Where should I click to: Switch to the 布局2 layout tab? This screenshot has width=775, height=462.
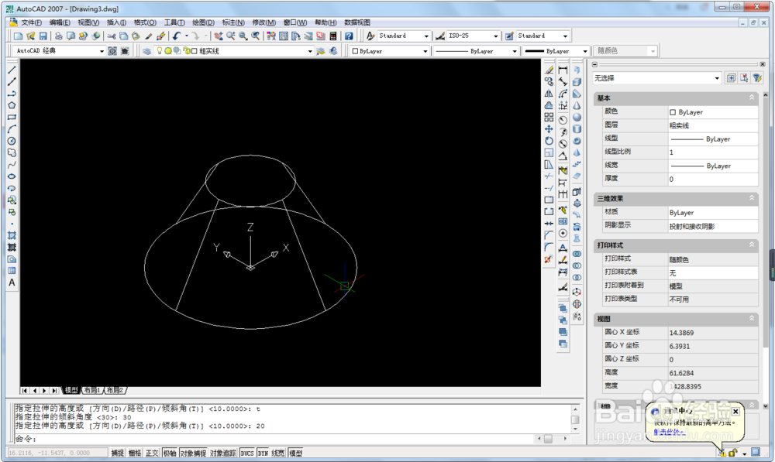point(115,391)
